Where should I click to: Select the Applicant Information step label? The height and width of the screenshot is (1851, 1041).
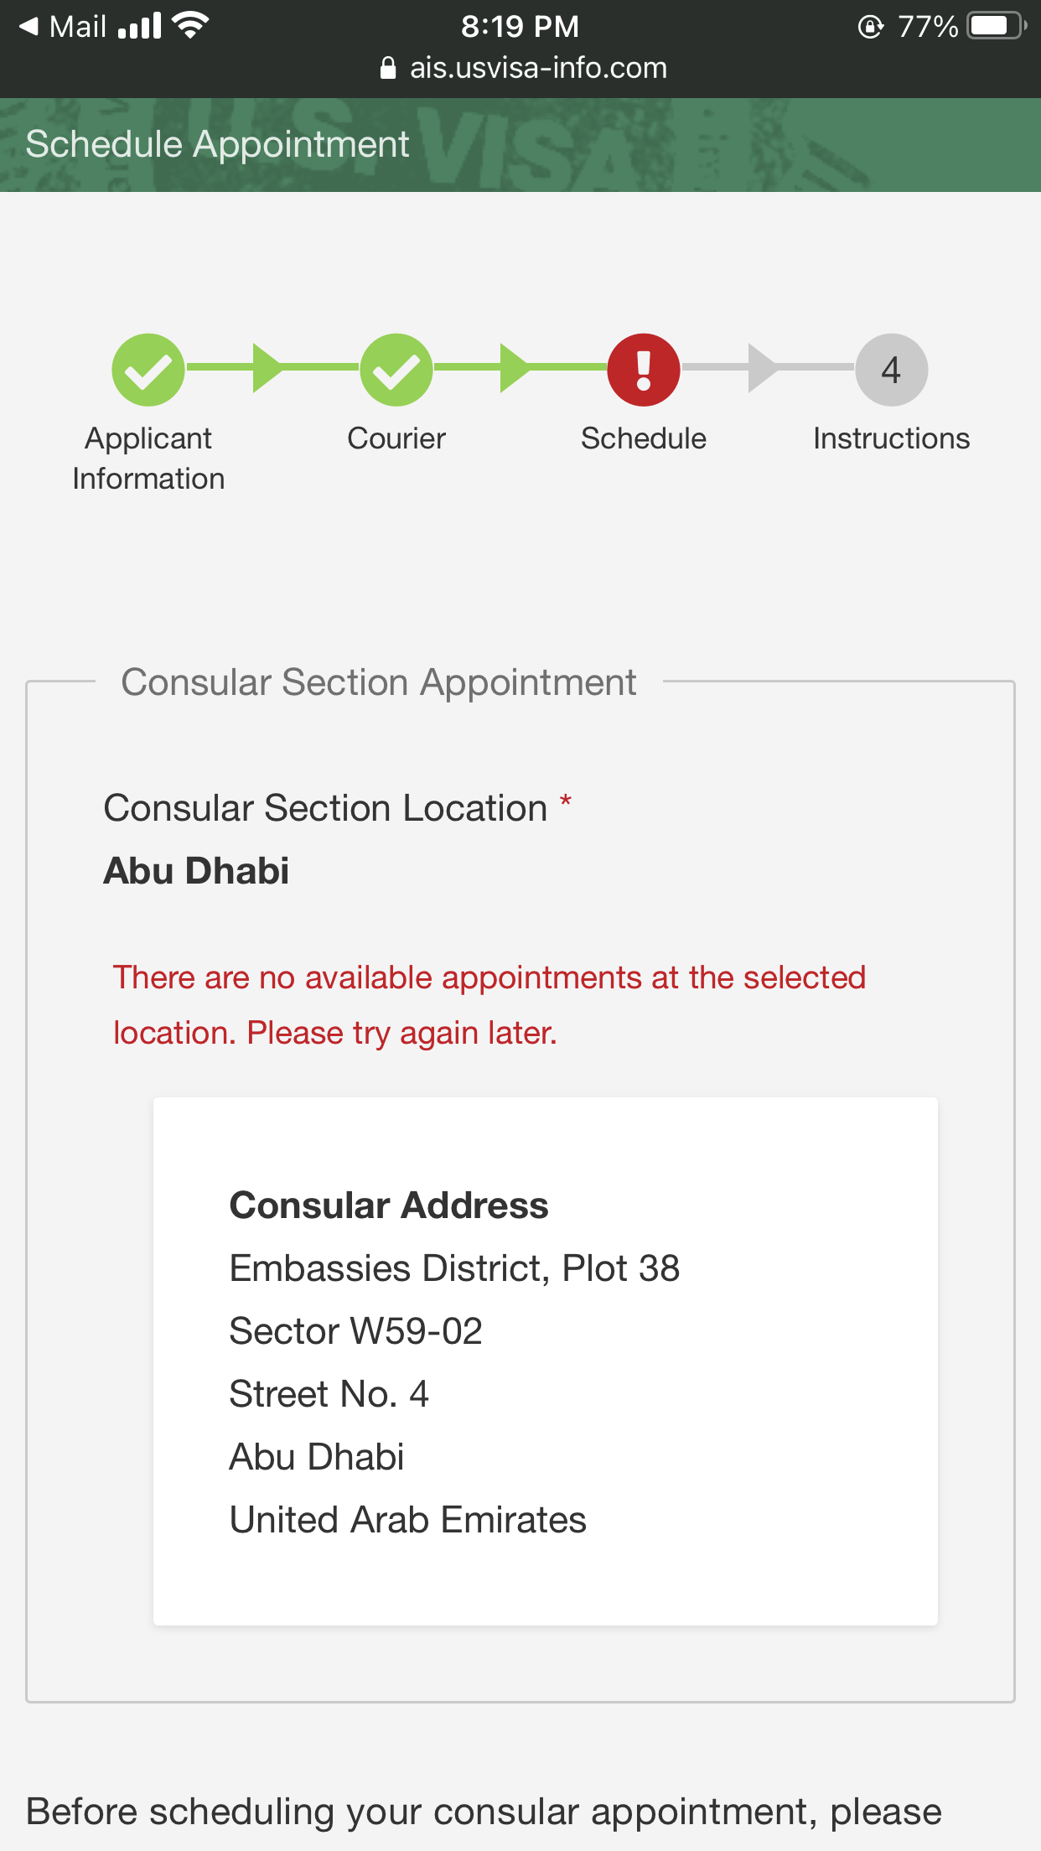coord(148,458)
